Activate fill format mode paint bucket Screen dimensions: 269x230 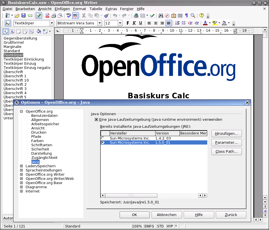39,31
